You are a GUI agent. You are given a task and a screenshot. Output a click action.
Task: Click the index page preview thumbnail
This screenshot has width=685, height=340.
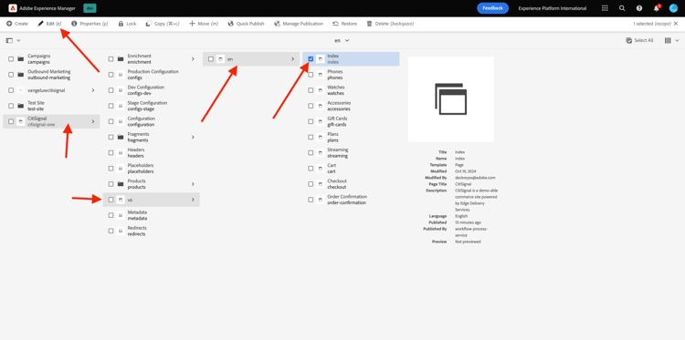pos(451,99)
